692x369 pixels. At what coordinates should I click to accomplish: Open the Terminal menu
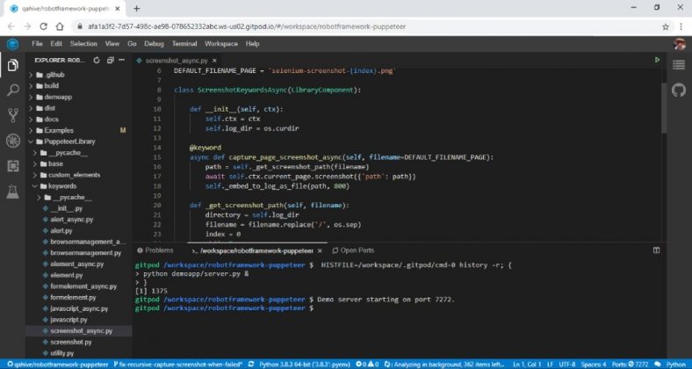[184, 44]
